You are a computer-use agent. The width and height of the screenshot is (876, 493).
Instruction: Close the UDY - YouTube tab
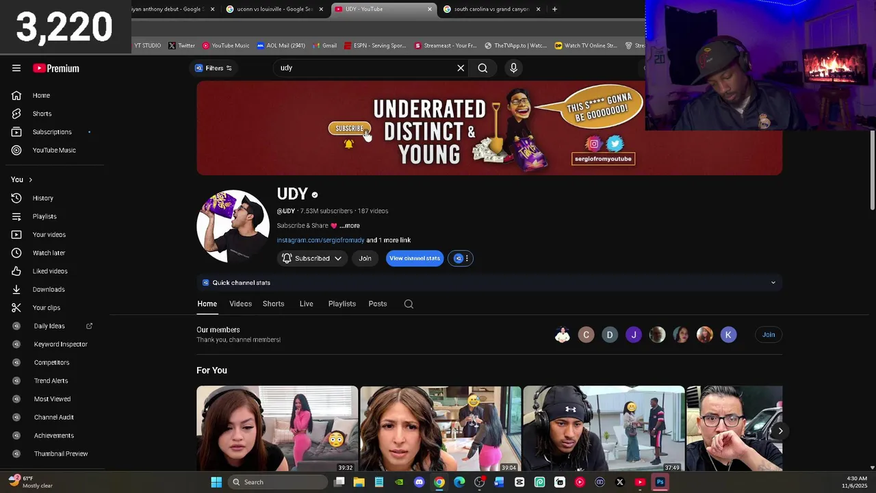pos(430,9)
